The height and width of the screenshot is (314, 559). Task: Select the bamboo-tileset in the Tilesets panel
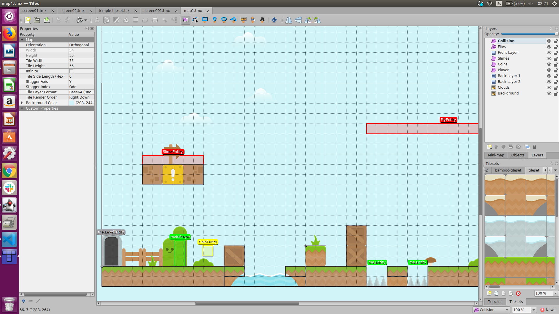(x=508, y=170)
